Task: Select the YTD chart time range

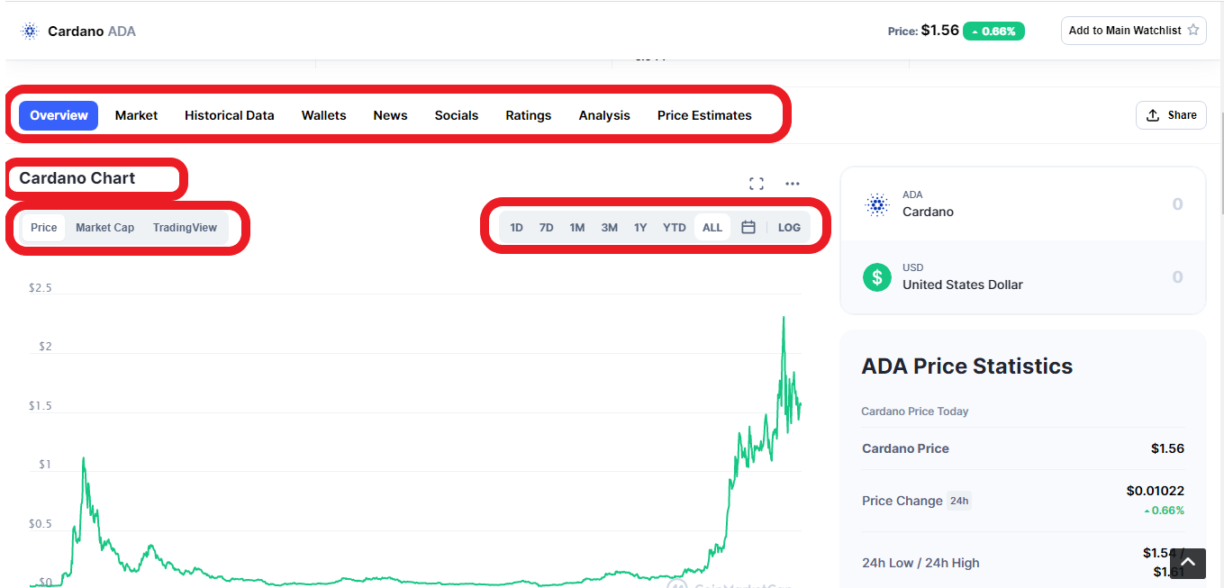Action: pos(675,228)
